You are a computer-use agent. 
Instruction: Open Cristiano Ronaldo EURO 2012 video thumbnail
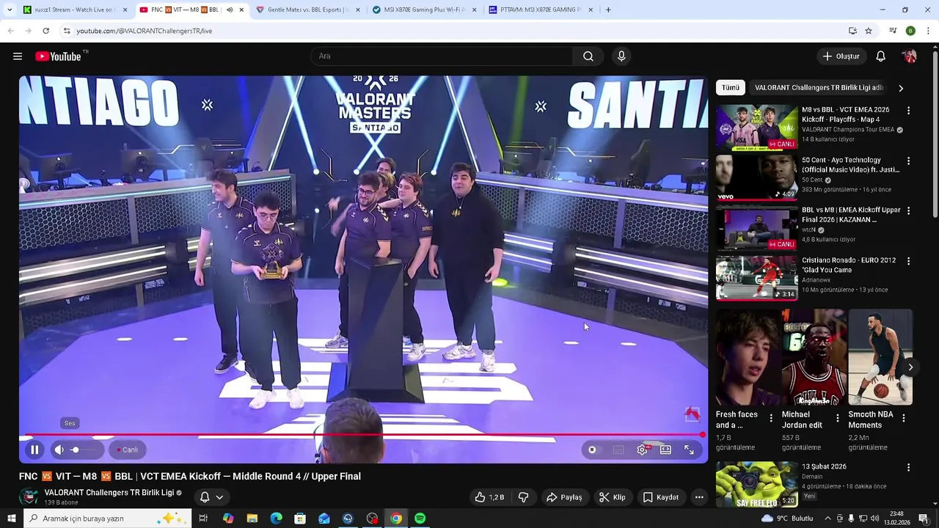point(756,277)
